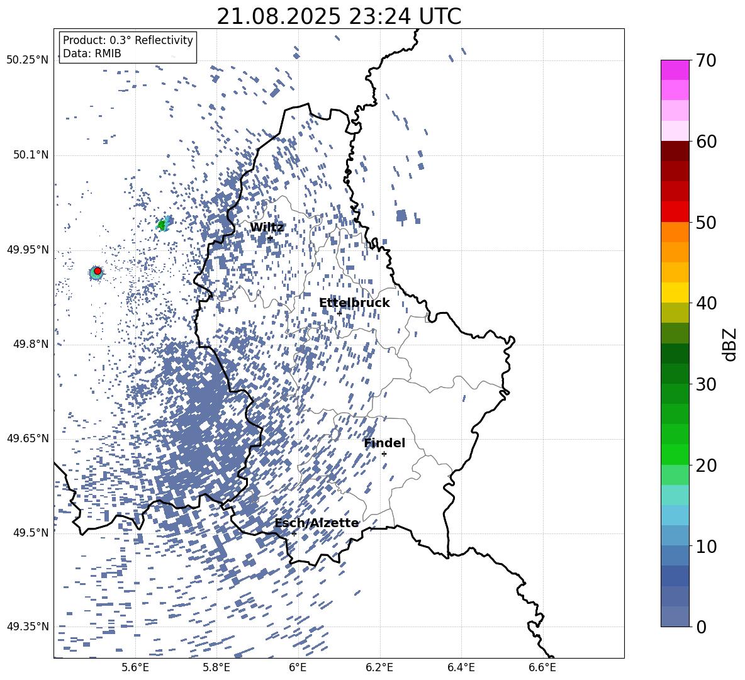Image resolution: width=745 pixels, height=680 pixels.
Task: Click the colorbar value 40
Action: tap(706, 303)
